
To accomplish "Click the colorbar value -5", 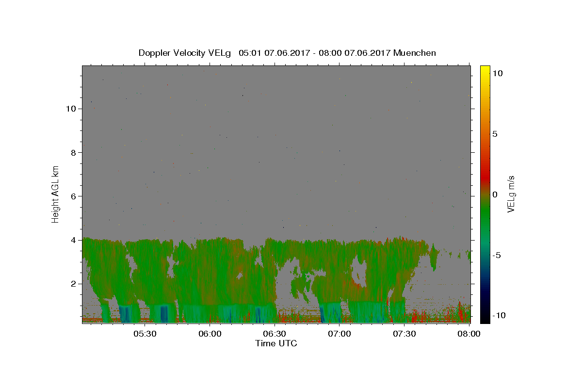I will (497, 255).
